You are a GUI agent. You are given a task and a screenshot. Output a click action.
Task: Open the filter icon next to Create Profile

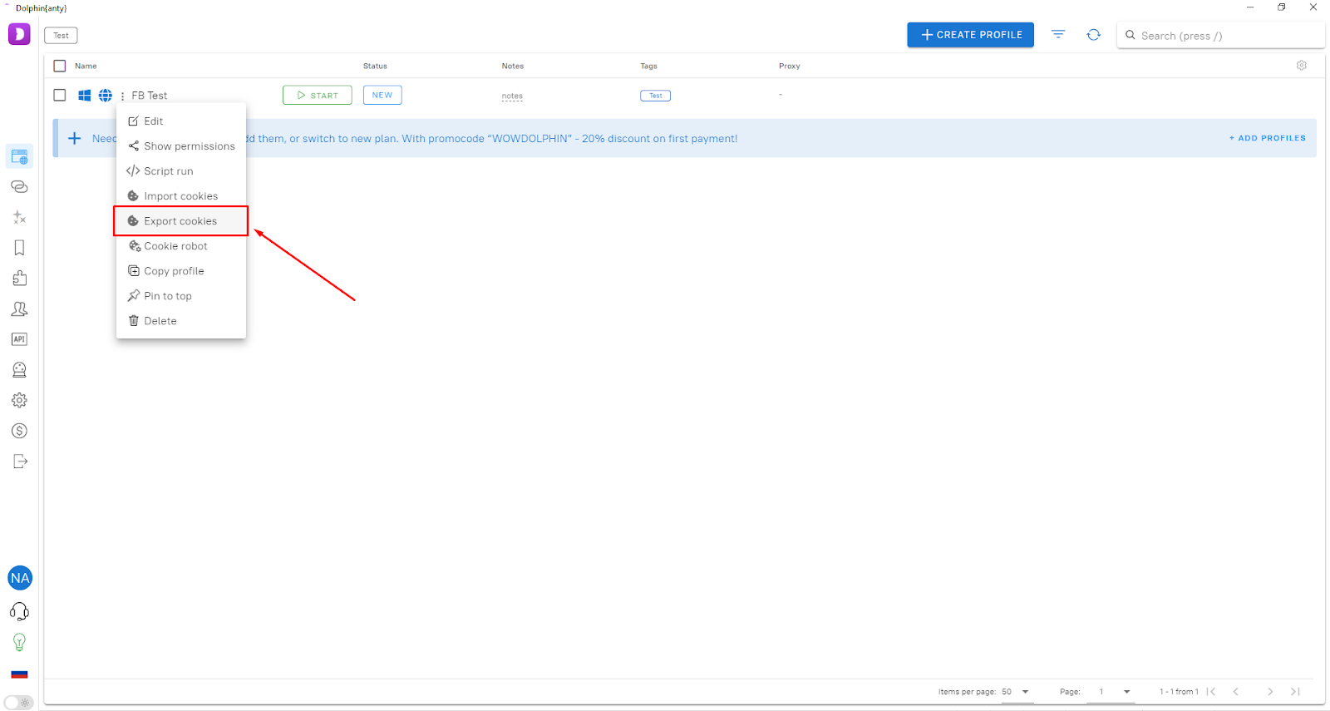click(x=1058, y=35)
